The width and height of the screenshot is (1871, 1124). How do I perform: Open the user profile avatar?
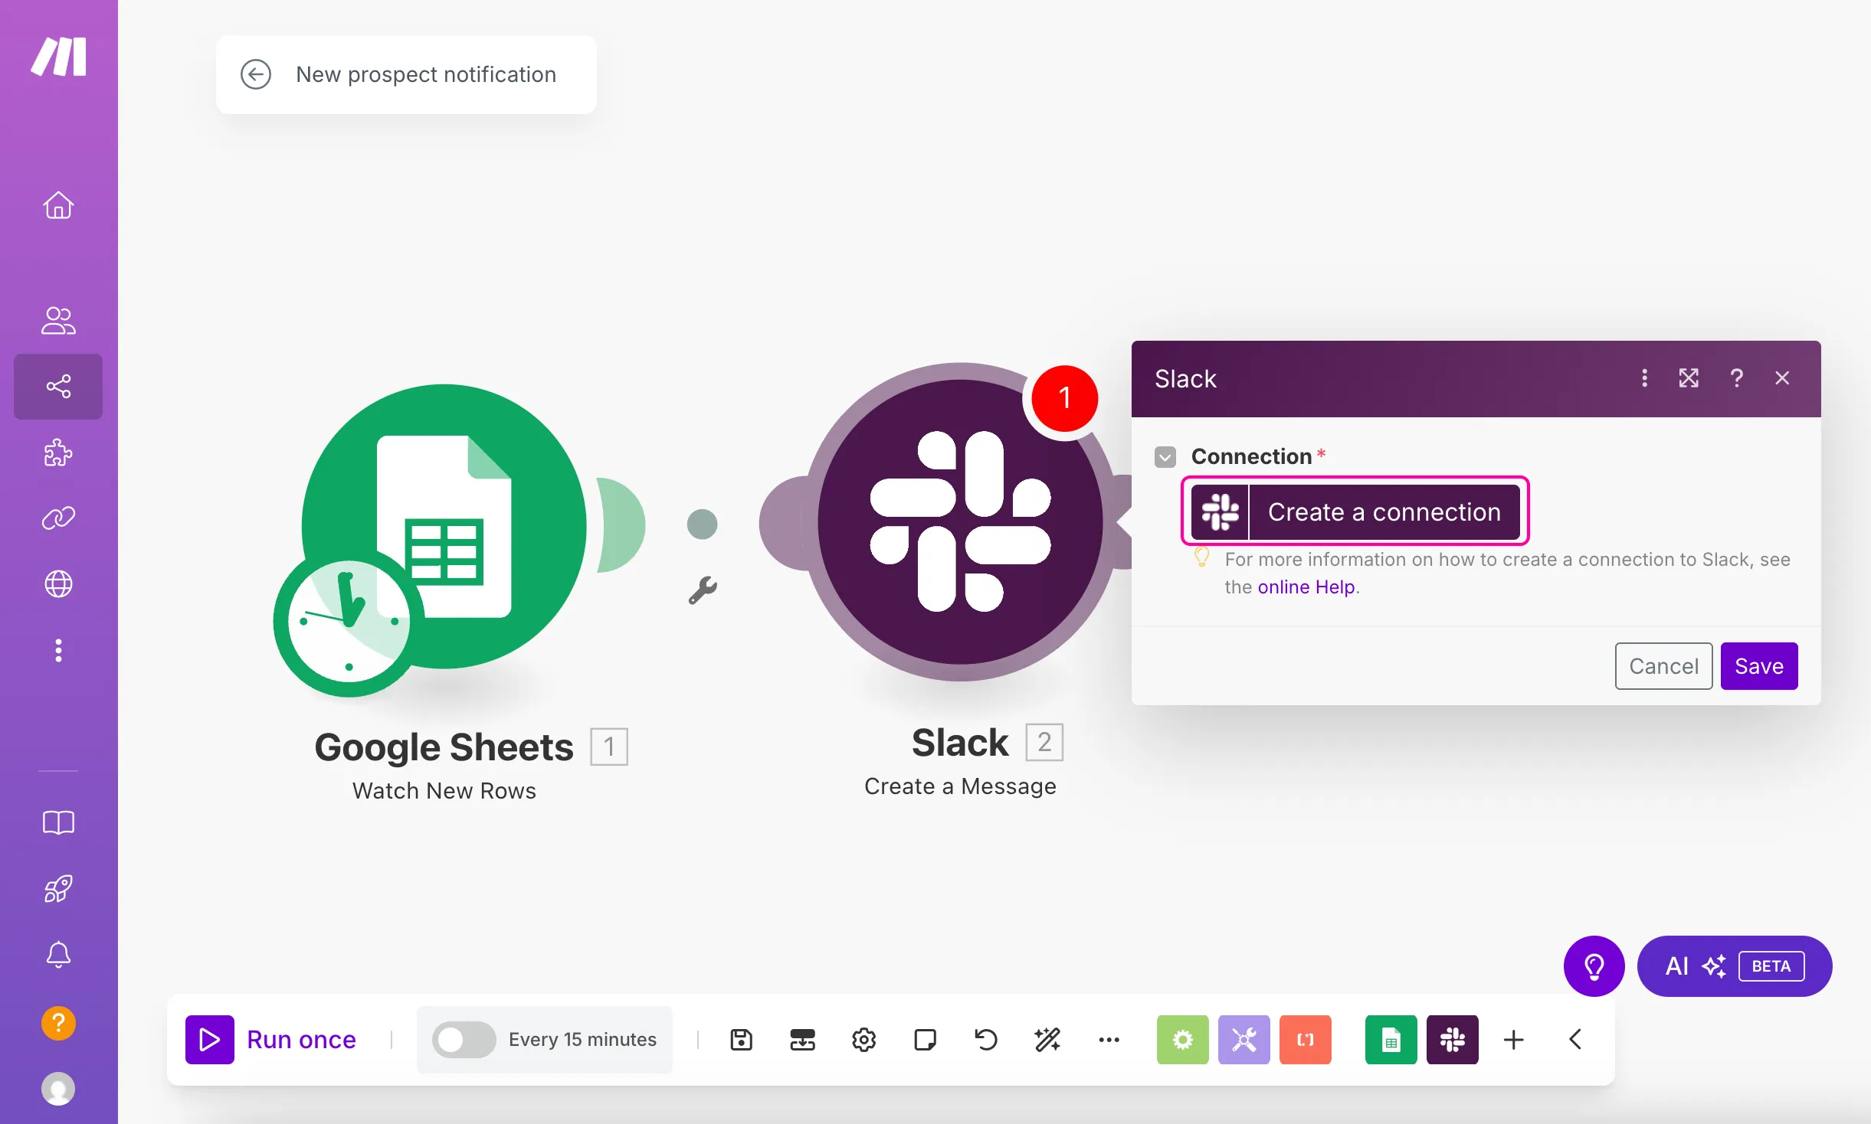[x=58, y=1089]
